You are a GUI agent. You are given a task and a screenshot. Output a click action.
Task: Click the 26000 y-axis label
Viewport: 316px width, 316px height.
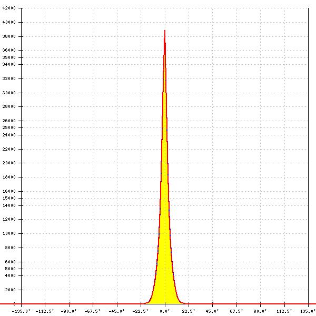(x=9, y=121)
